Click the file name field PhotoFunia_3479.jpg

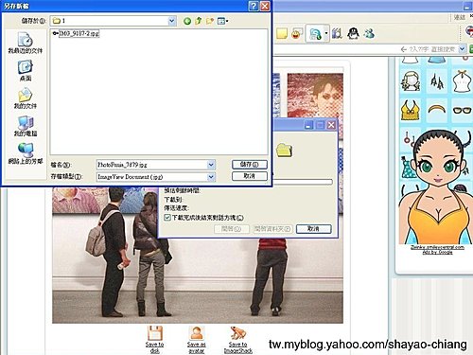tap(151, 165)
